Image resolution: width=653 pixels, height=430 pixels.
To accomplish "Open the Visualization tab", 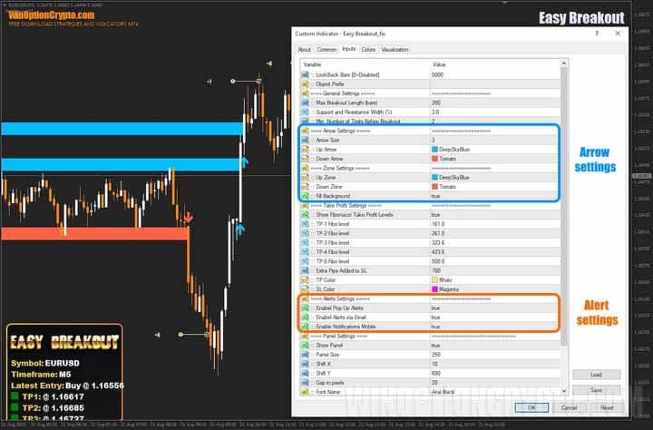I will (395, 50).
